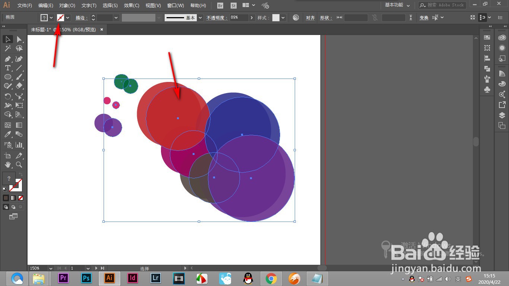Expand the opacity 89% slider arrow
Screen dimensions: 509x286
[x=252, y=18]
